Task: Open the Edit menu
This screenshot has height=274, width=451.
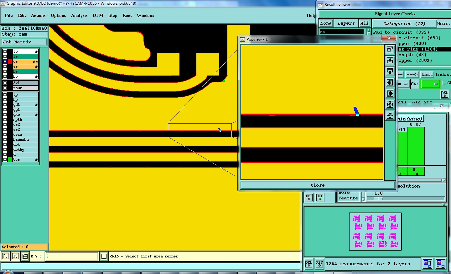Action: tap(22, 15)
